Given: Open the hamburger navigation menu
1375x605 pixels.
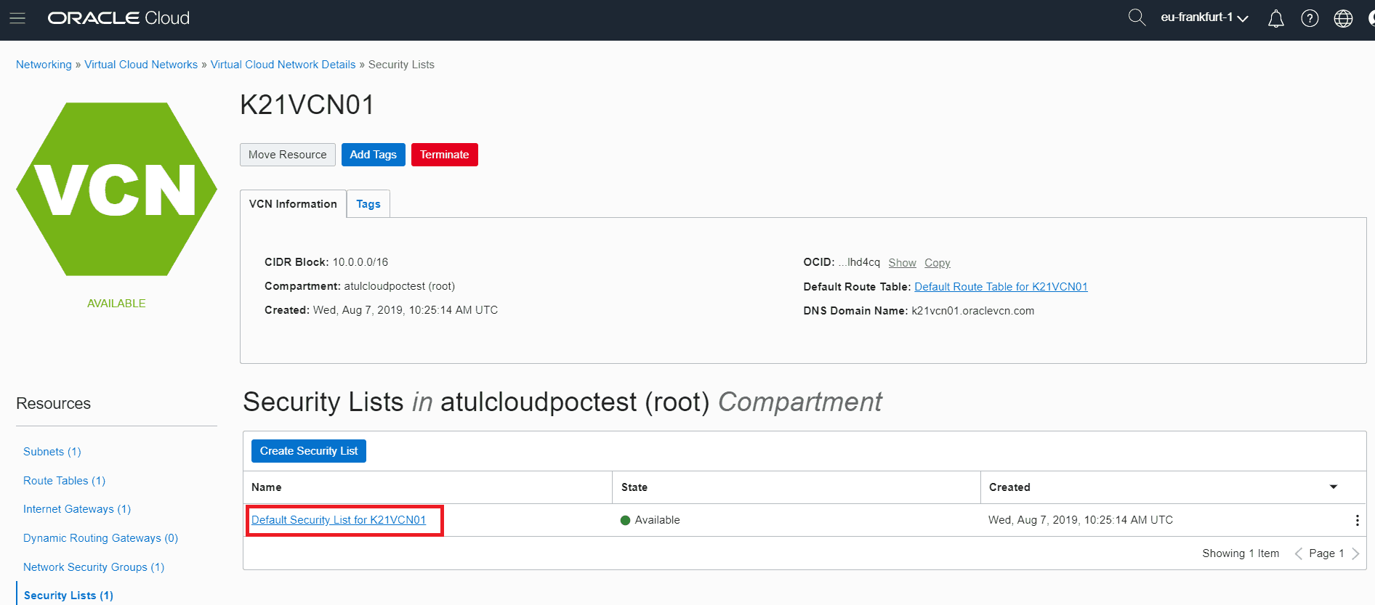Looking at the screenshot, I should 17,18.
